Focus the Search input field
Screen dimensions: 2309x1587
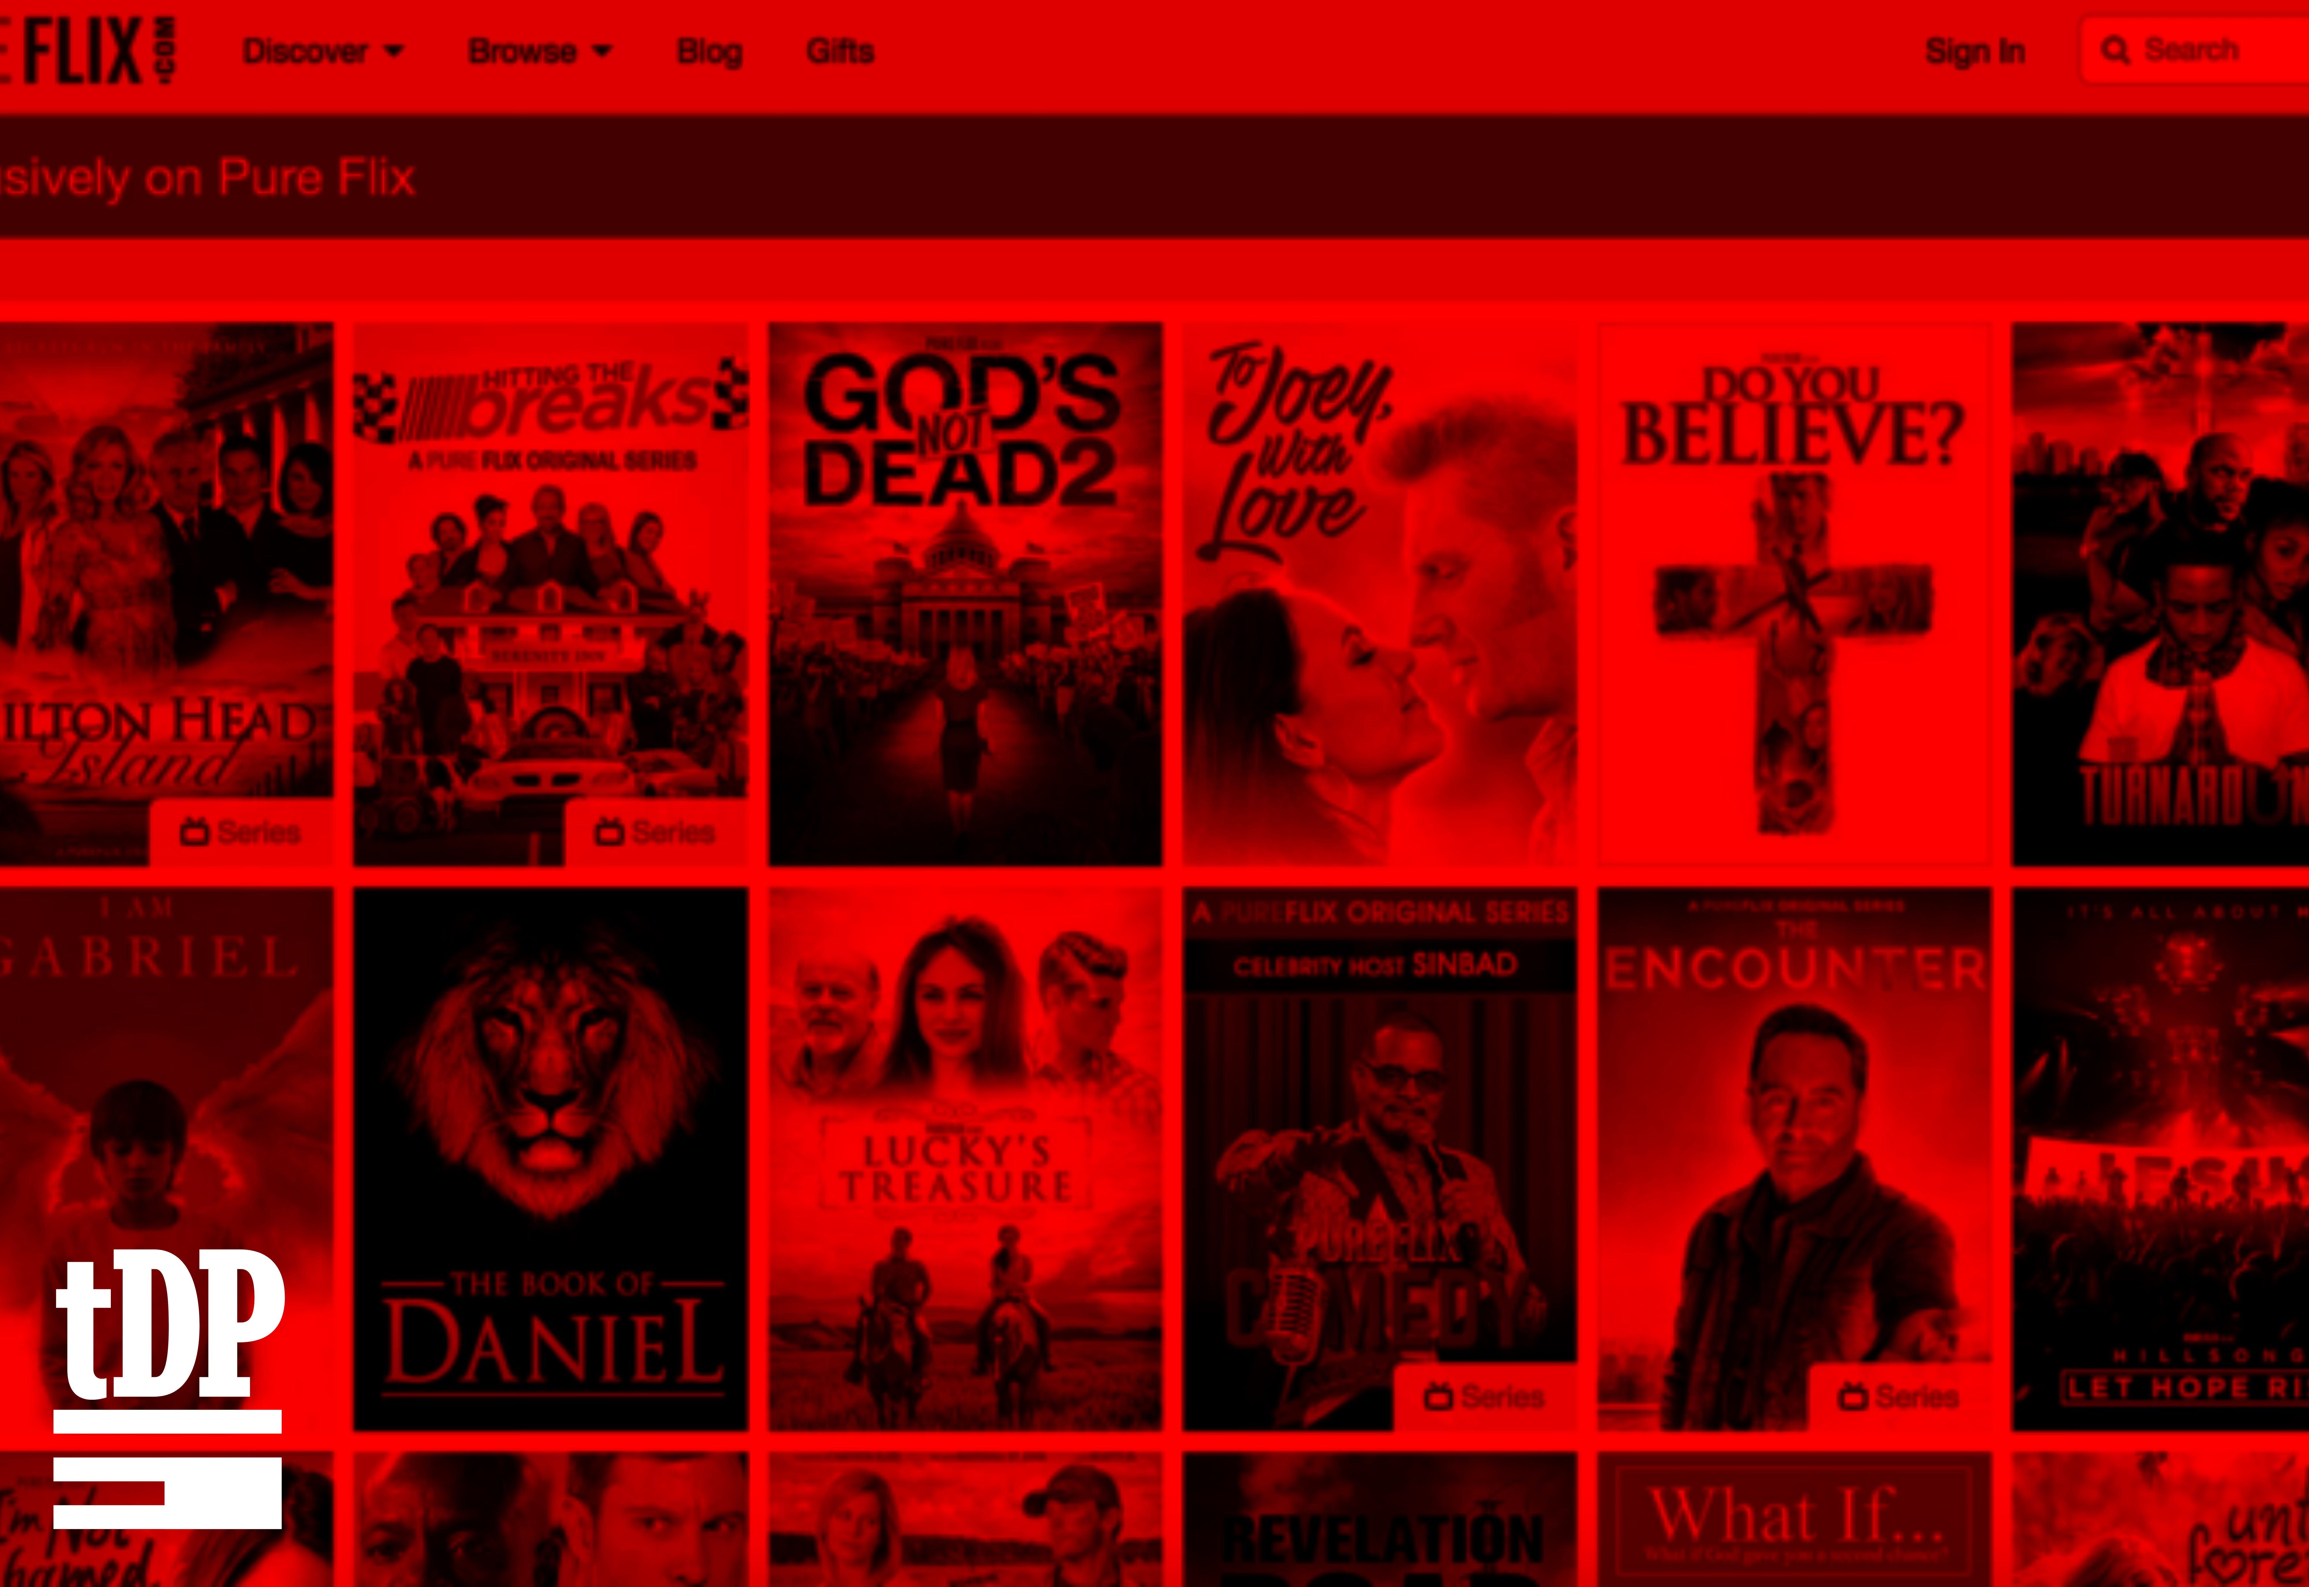[x=2195, y=50]
